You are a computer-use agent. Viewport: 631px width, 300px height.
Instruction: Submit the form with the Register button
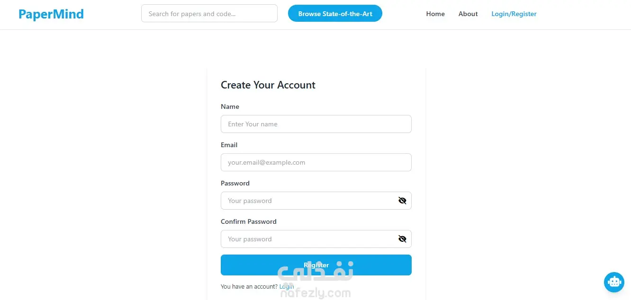[316, 265]
